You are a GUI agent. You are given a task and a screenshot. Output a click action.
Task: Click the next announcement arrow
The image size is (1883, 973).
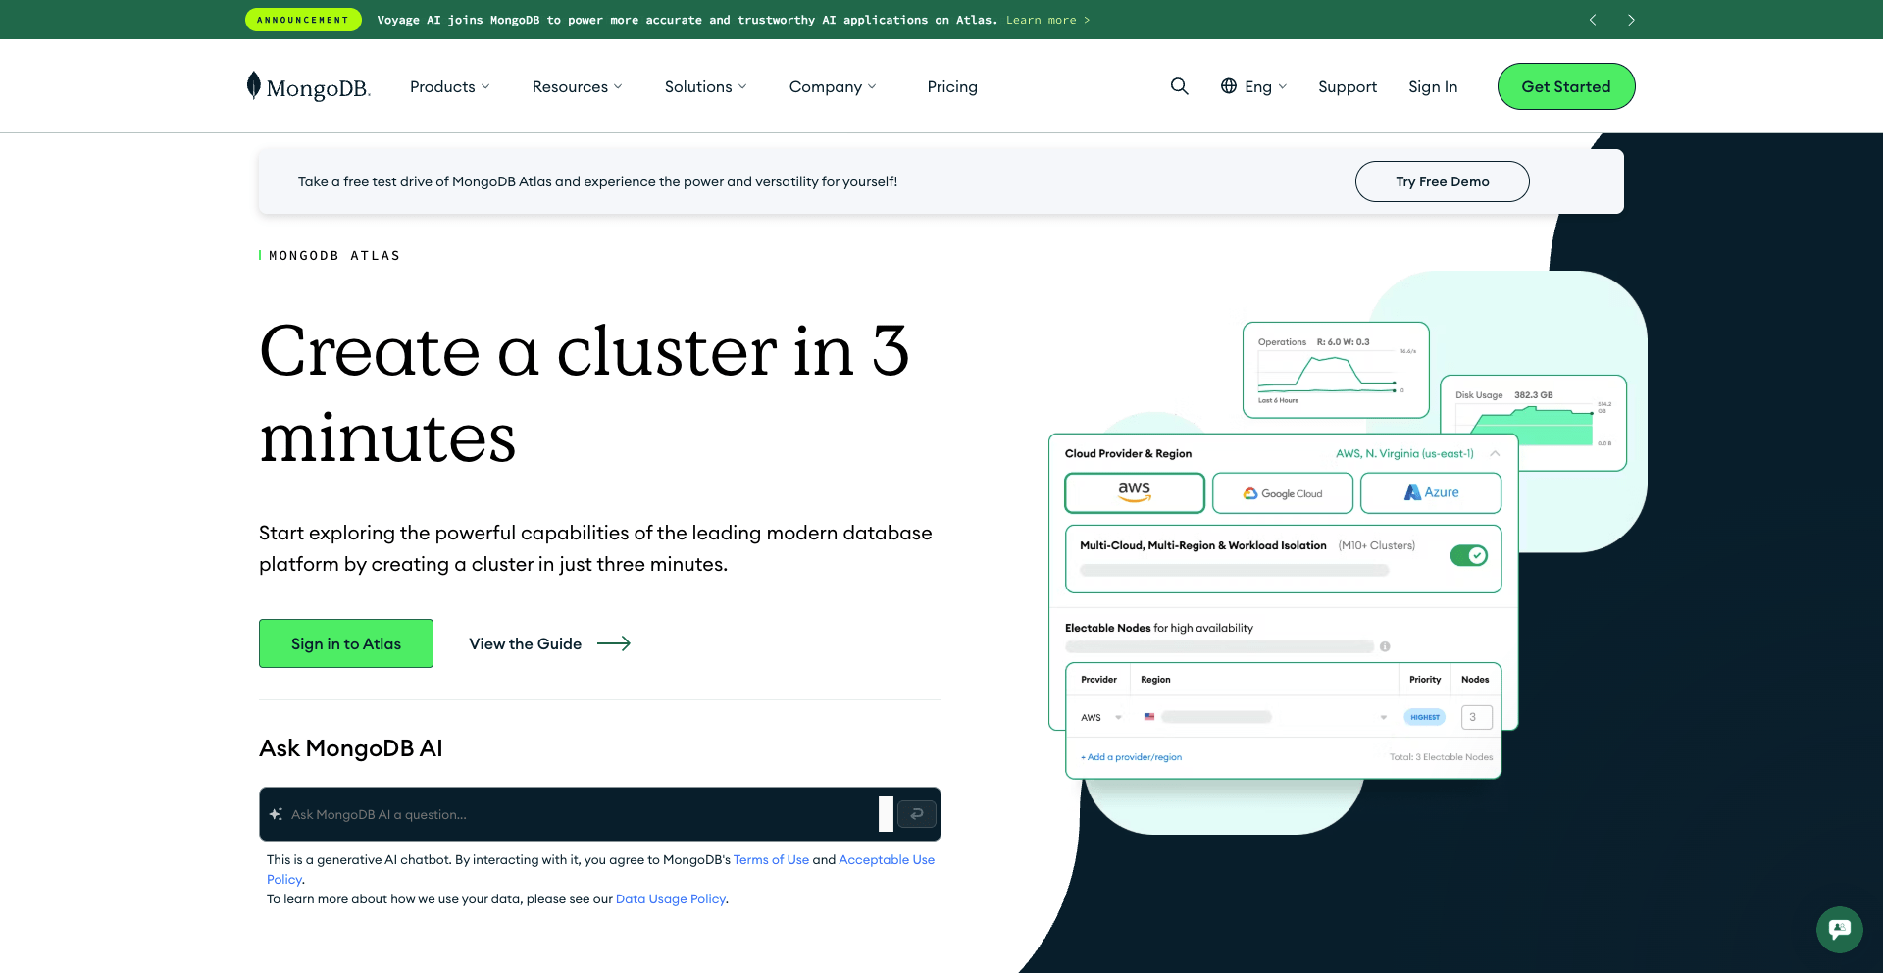(1631, 20)
